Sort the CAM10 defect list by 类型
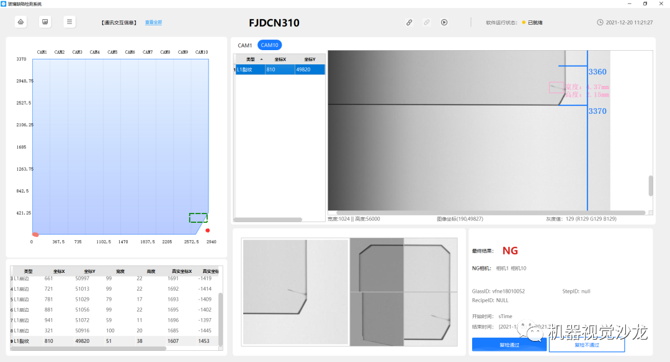This screenshot has height=362, width=670. (251, 59)
